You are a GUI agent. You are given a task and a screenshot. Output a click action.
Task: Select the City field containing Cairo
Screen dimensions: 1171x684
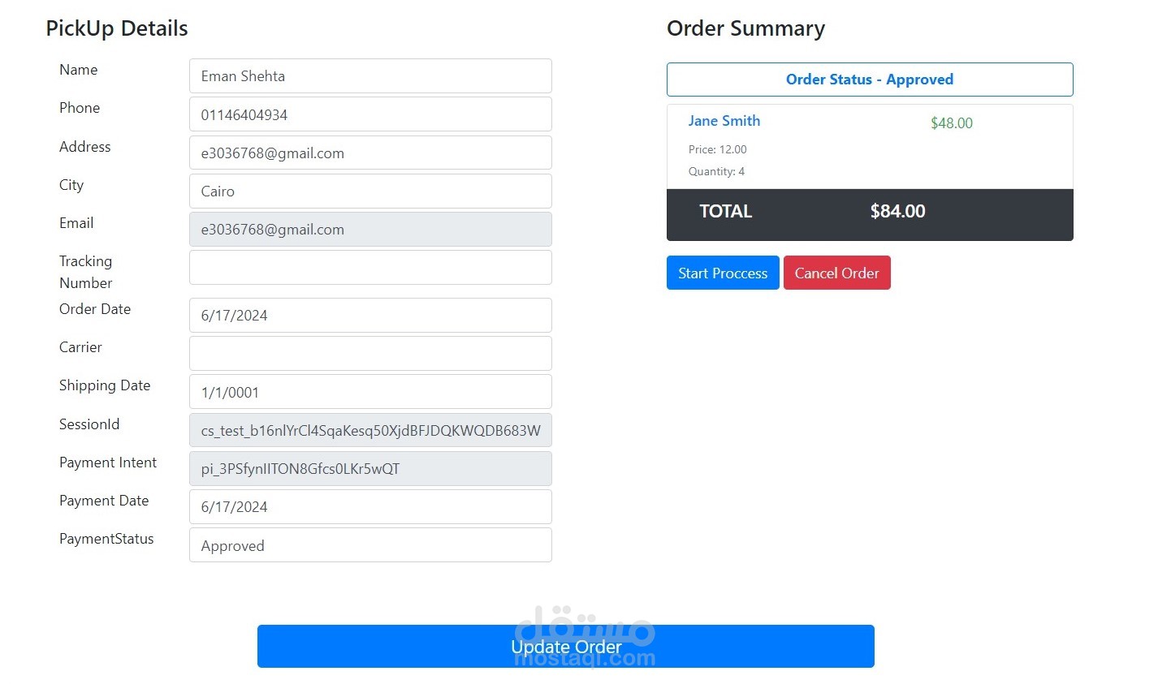(370, 191)
